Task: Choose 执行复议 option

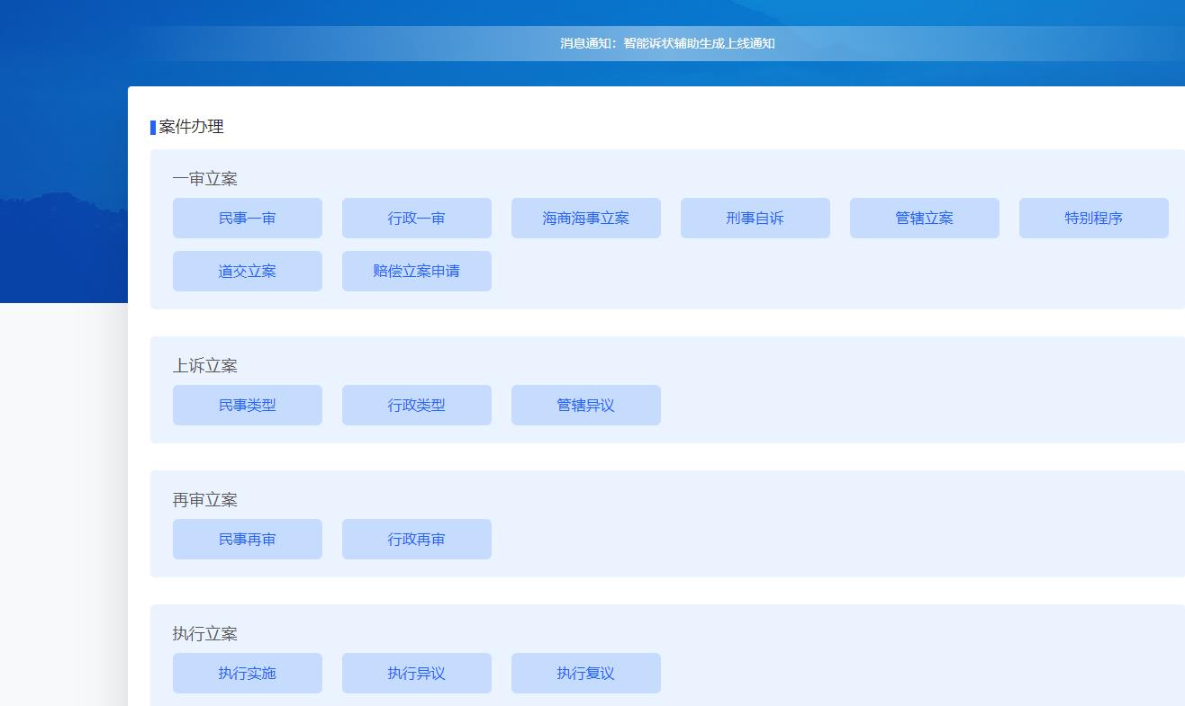Action: [585, 674]
